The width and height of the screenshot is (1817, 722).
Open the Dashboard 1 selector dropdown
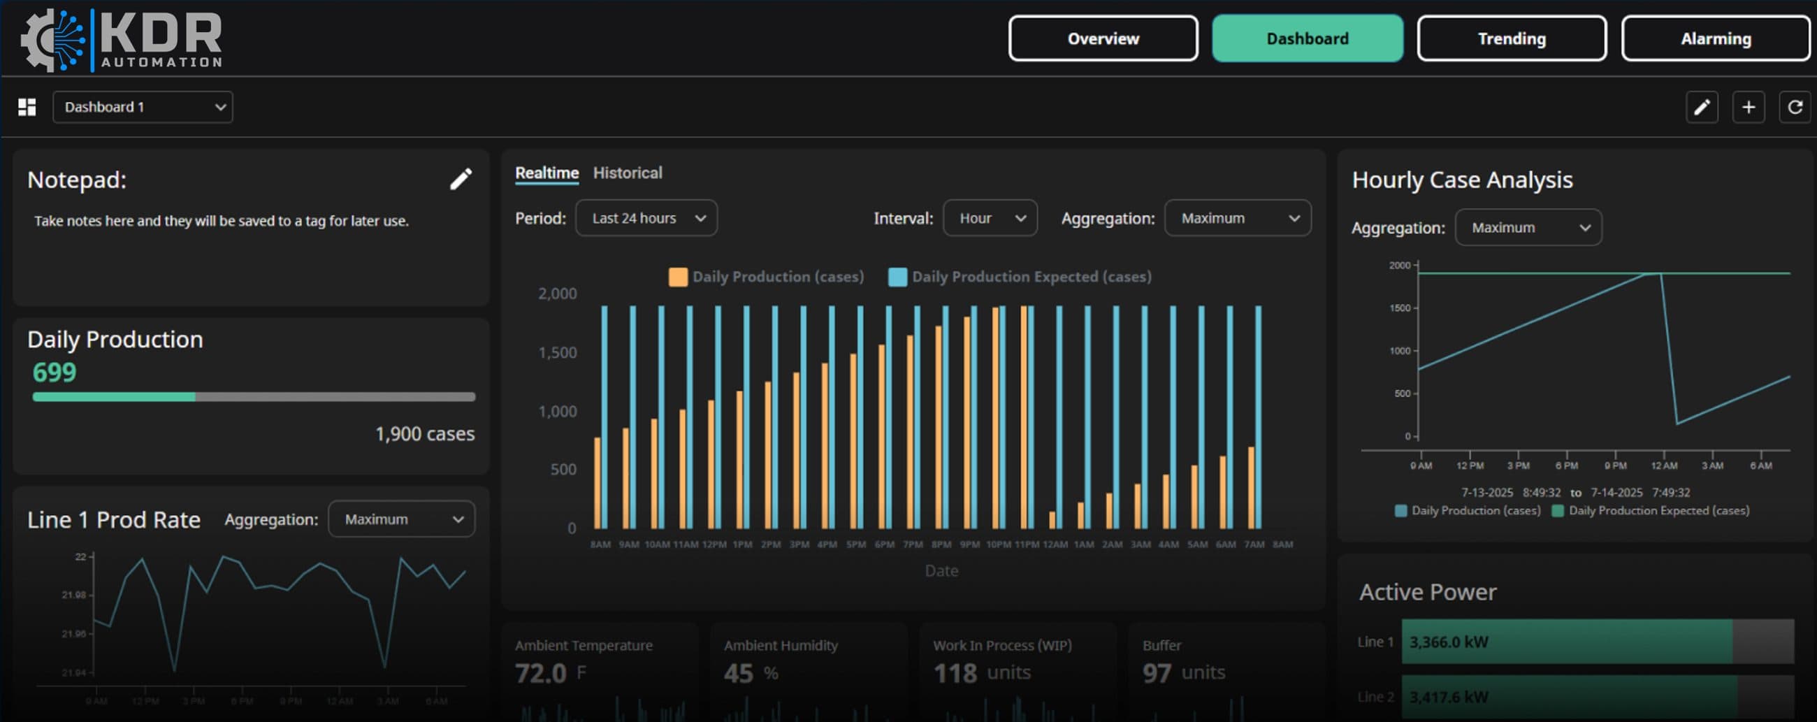[143, 107]
